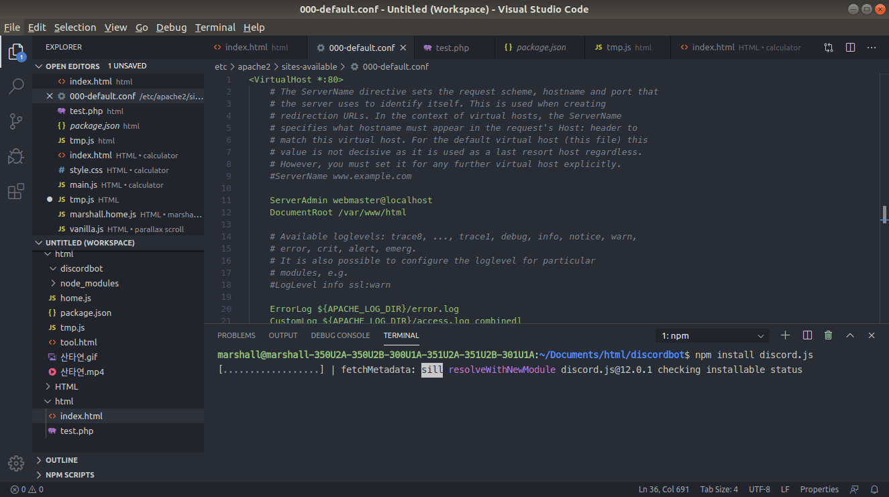The image size is (889, 497).
Task: Open the Terminal menu
Action: point(215,27)
